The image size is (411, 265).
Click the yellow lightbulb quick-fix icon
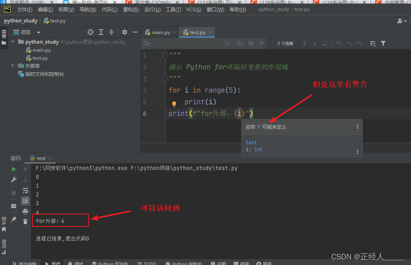174,104
